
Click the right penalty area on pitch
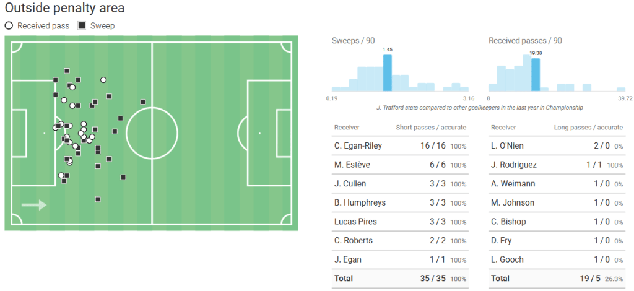(x=269, y=133)
